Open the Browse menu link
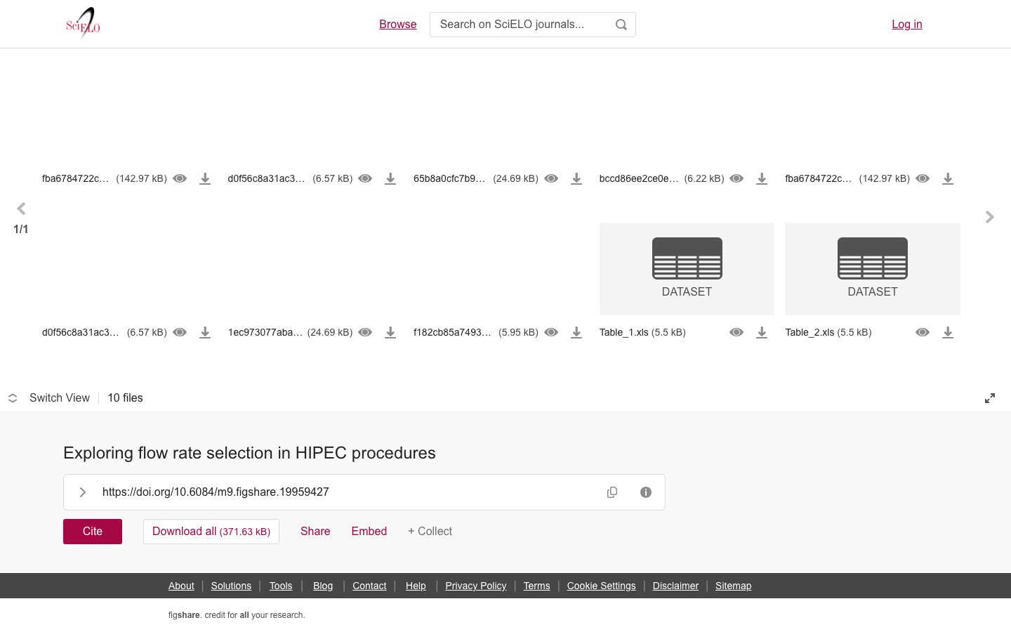Image resolution: width=1011 pixels, height=632 pixels. [x=398, y=24]
